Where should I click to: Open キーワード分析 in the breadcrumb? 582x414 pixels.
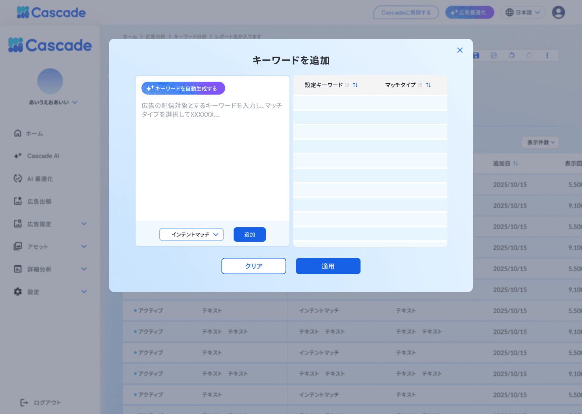190,36
